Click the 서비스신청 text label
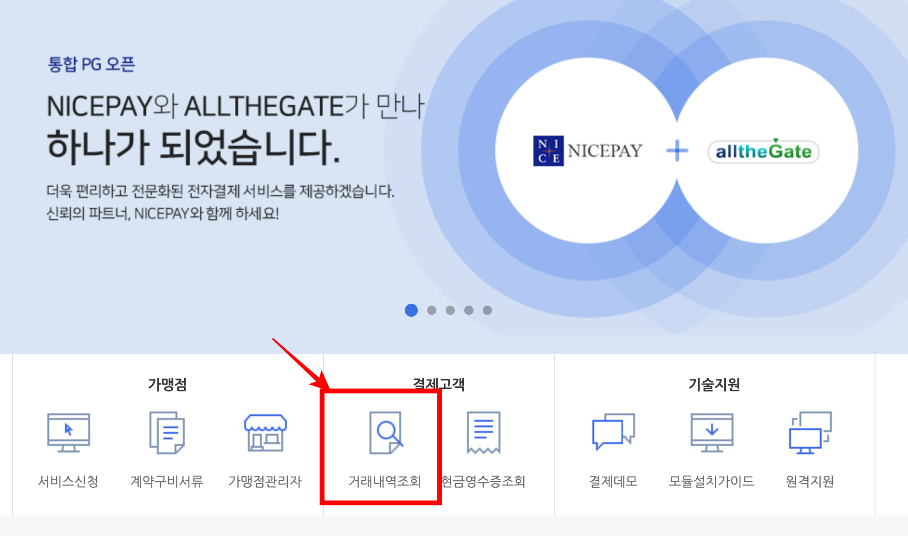 (x=69, y=481)
